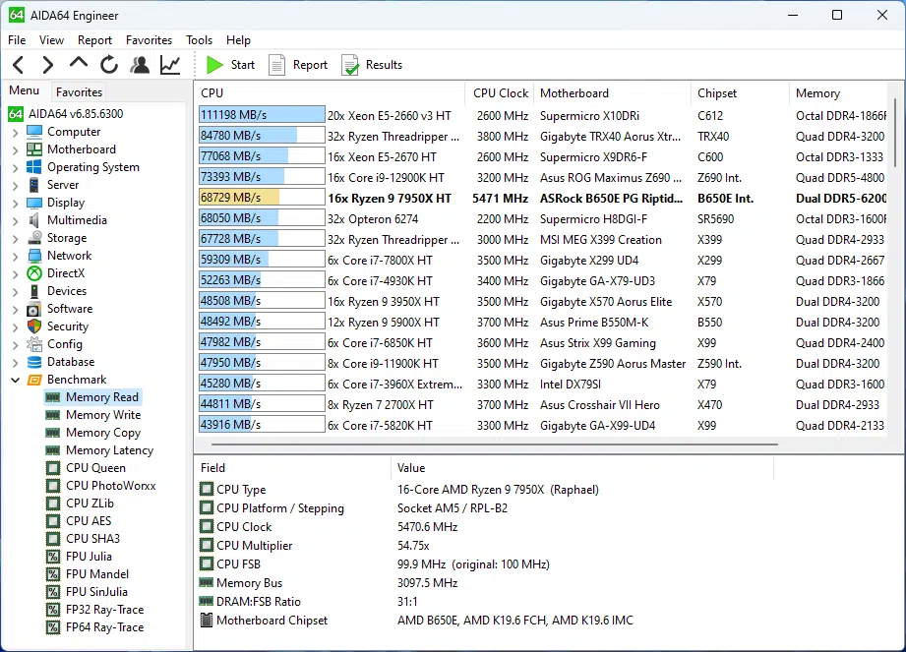Sort by the Motherboard column header
Screen dimensions: 906x652
[613, 93]
